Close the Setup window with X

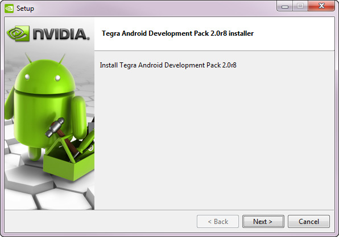click(x=321, y=6)
